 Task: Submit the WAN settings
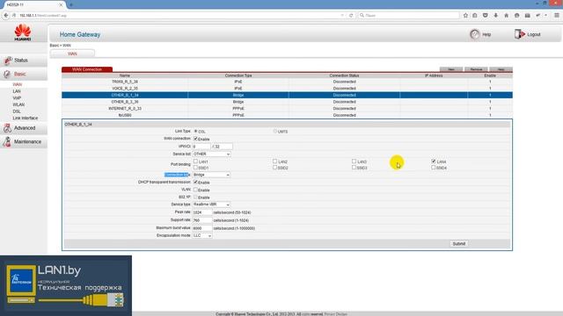(x=459, y=244)
